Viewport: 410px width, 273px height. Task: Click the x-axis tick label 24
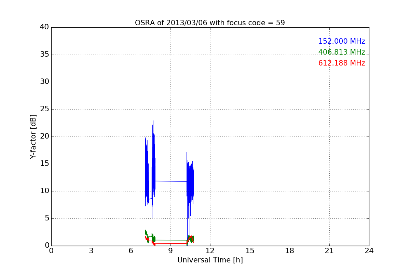coord(369,251)
